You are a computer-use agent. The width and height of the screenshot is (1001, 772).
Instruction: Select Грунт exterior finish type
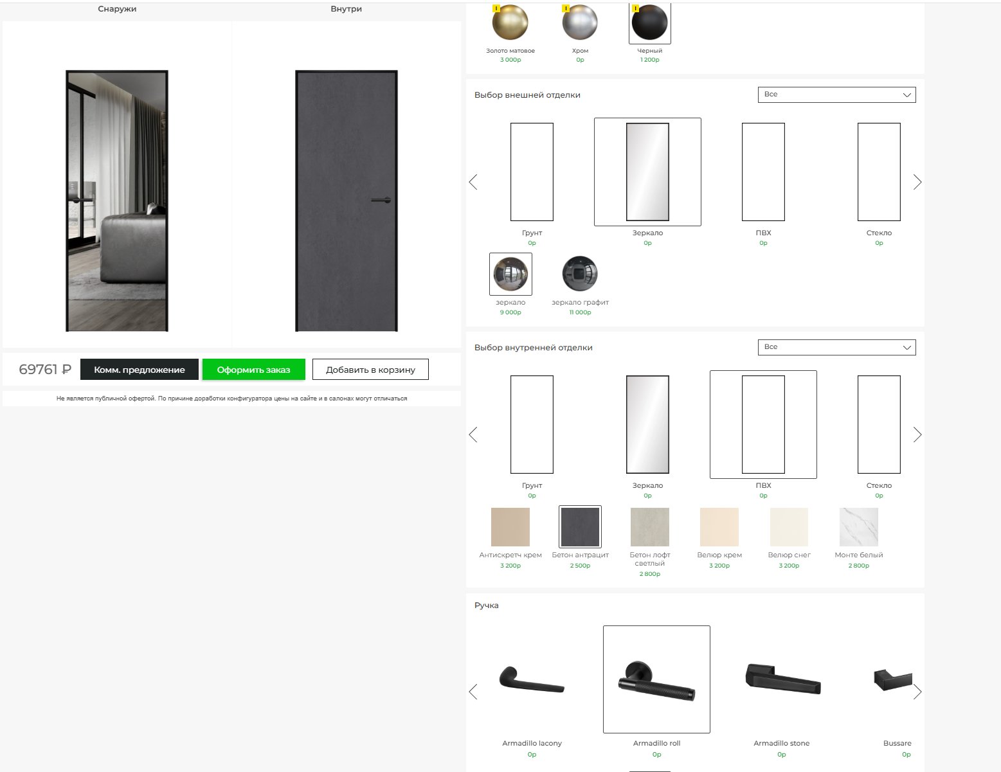532,172
